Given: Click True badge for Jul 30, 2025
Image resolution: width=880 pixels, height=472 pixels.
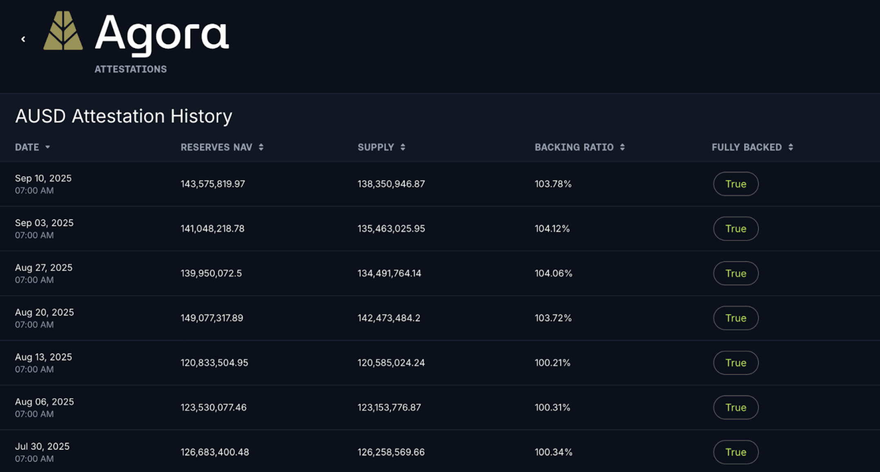Looking at the screenshot, I should click(x=735, y=452).
